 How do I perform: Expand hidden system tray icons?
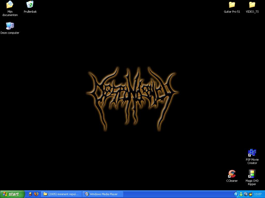[236, 194]
